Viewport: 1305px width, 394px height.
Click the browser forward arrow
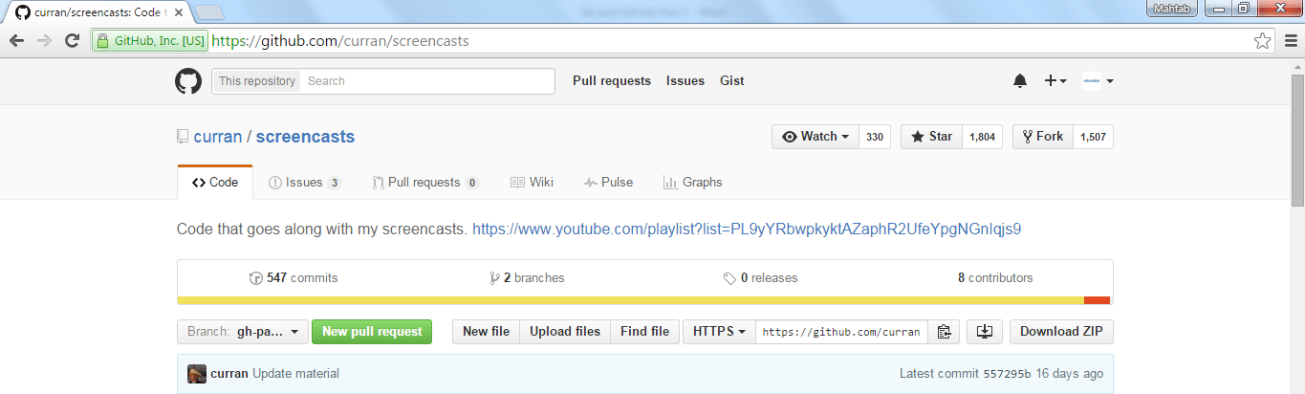(44, 41)
